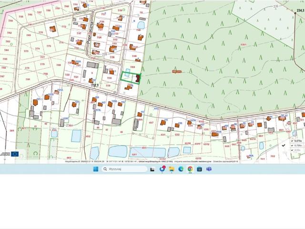Click the 232.3 elevation point label
305x229 pixels.
coord(94,85)
